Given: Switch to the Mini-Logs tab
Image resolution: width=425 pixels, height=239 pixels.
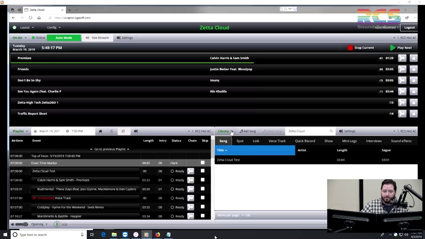Looking at the screenshot, I should (349, 141).
